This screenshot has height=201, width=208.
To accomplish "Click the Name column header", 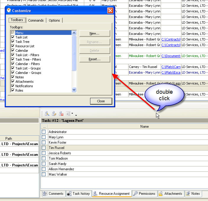I will (144, 127).
